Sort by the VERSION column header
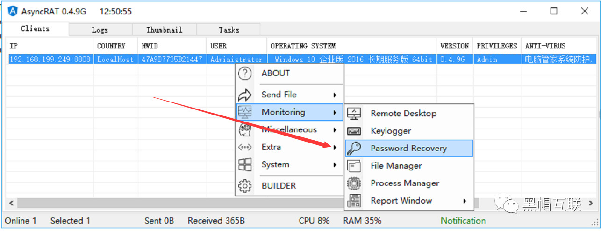 click(x=455, y=46)
